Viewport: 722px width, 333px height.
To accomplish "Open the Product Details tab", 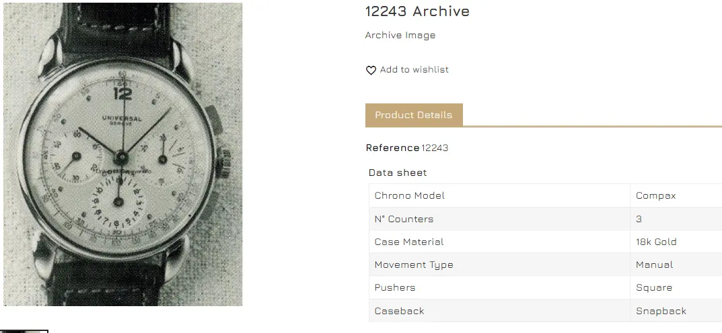I will point(414,115).
